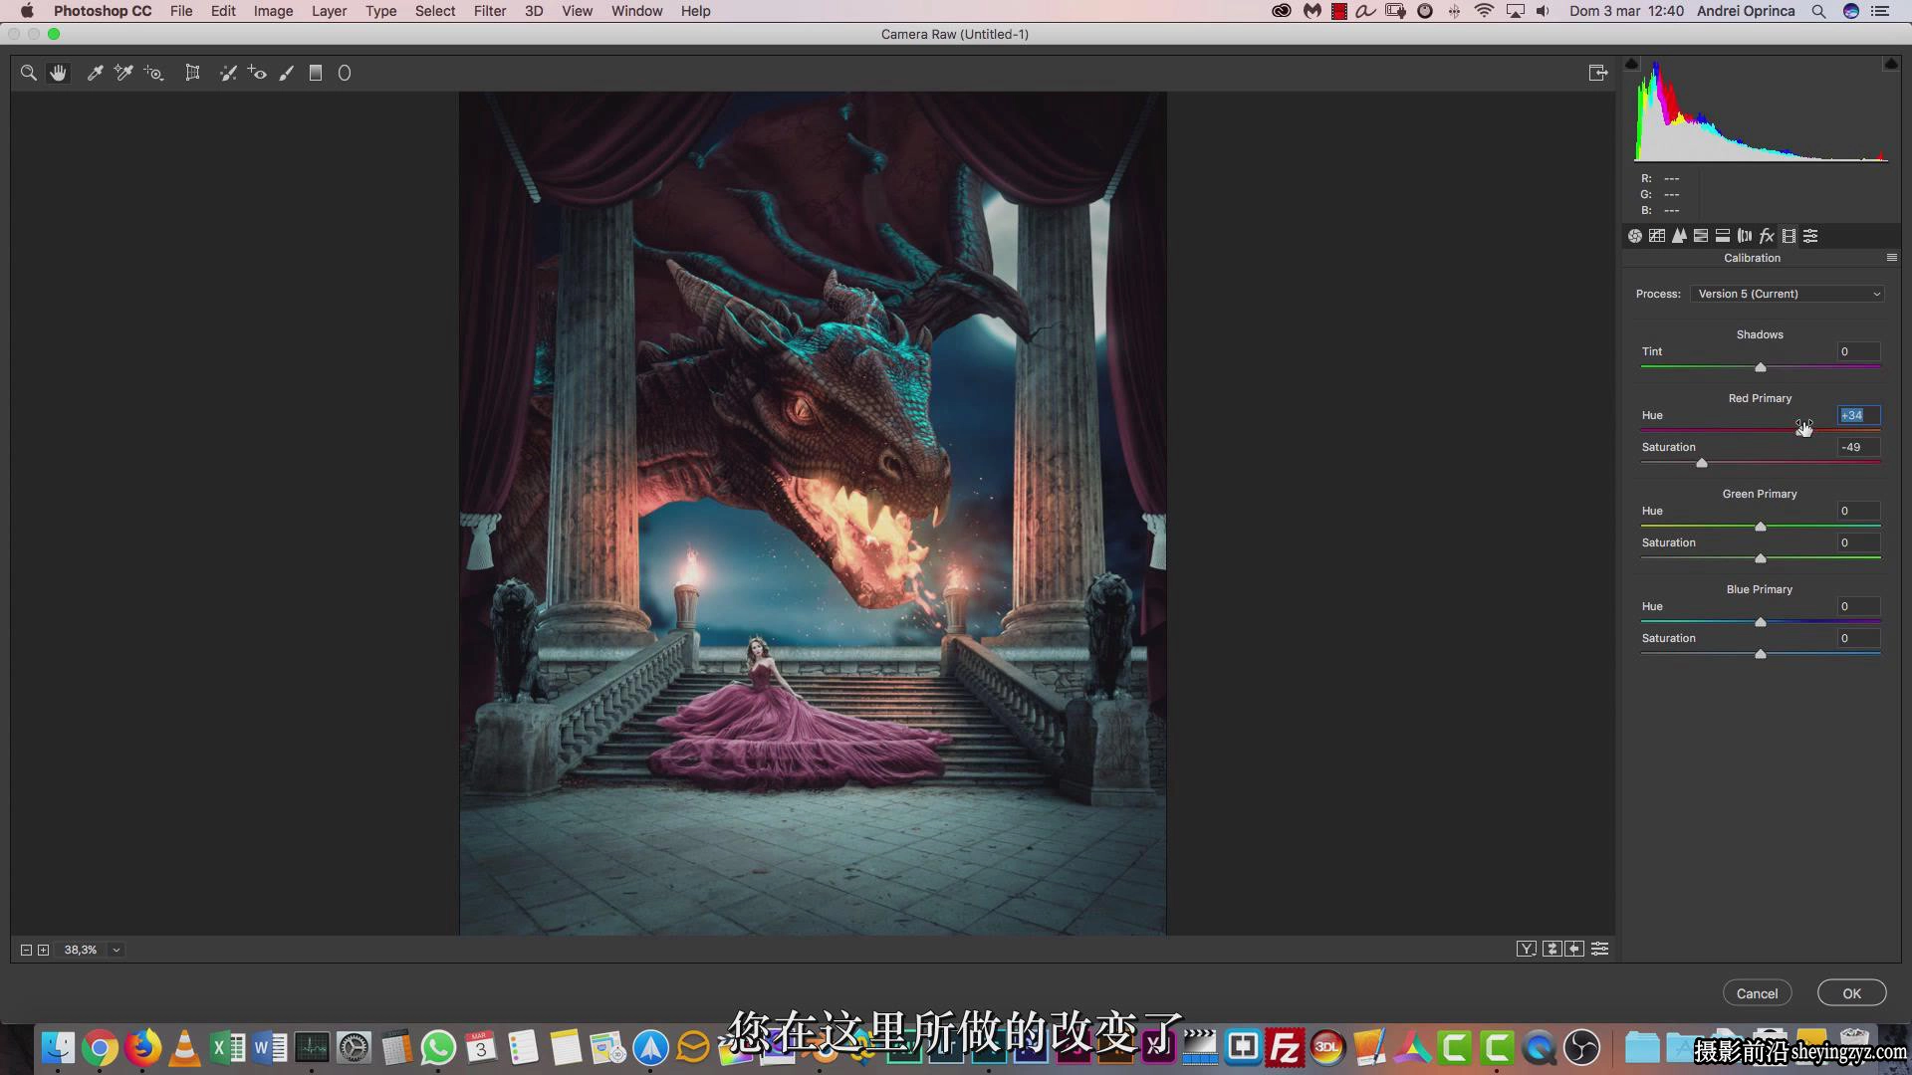Click the Red Primary Hue value field
This screenshot has width=1912, height=1075.
1859,415
